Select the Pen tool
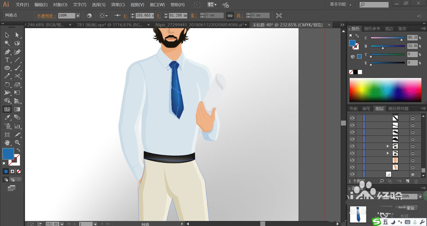This screenshot has width=427, height=226. [7, 52]
